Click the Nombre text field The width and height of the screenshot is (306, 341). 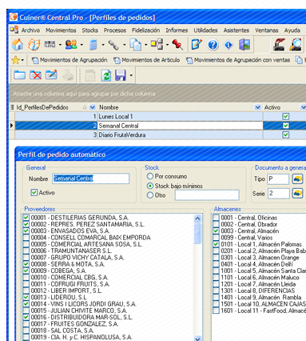point(91,179)
